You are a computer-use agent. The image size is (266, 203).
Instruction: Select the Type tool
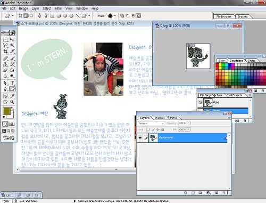coord(12,83)
